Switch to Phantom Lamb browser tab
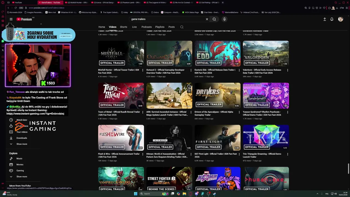 point(129,2)
